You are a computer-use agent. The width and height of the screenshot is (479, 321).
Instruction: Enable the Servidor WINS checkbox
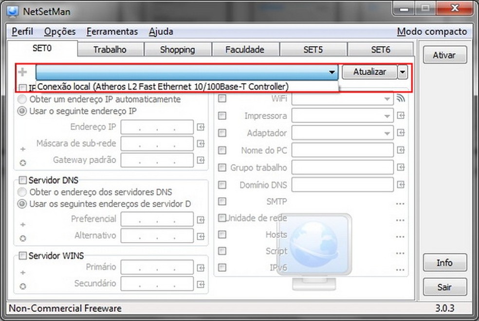[22, 255]
